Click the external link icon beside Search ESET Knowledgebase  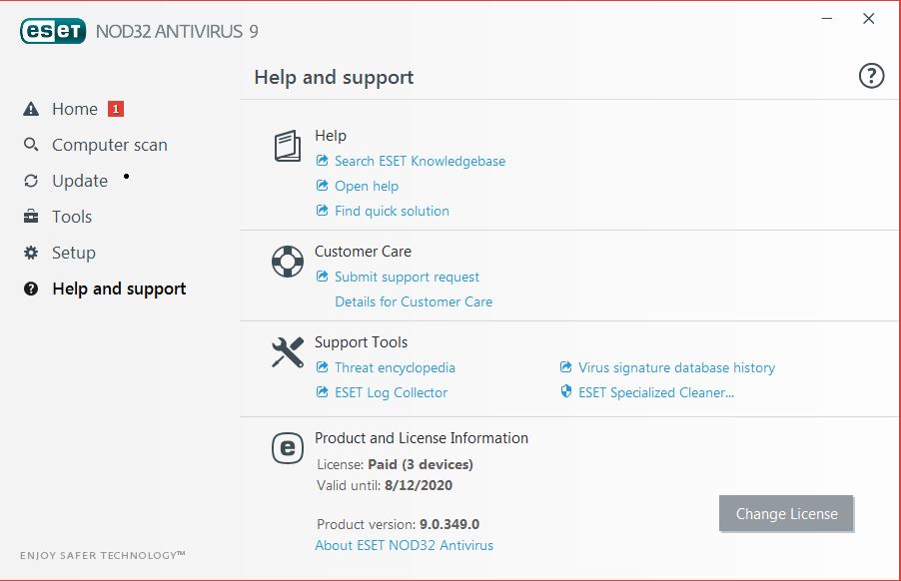(x=323, y=161)
